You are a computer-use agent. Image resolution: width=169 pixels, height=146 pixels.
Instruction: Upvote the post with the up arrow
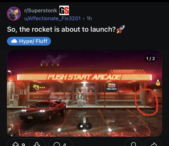(16, 144)
